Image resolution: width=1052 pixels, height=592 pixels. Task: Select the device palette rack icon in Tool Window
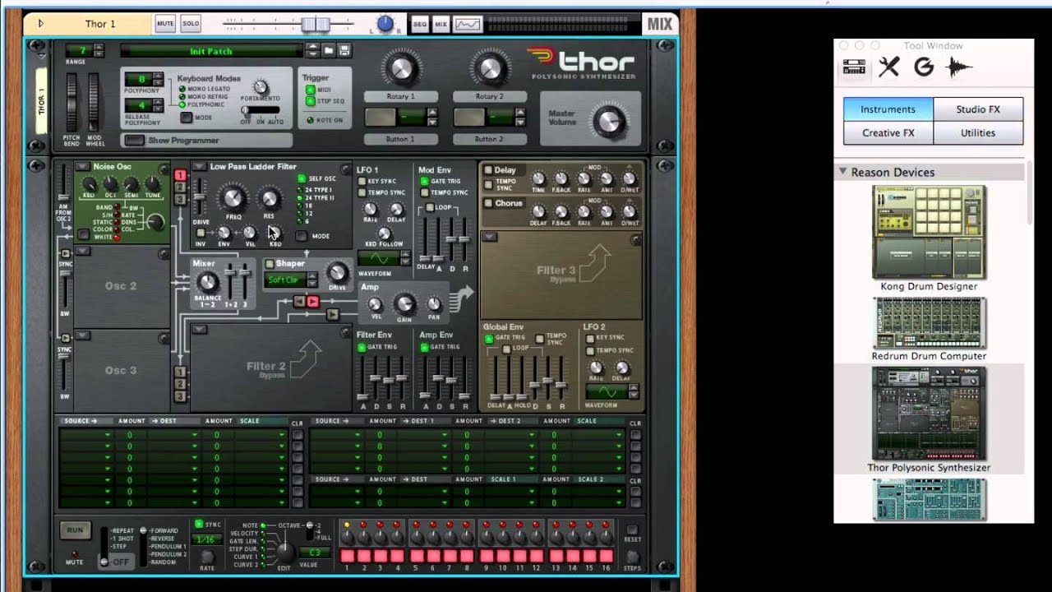[x=854, y=67]
